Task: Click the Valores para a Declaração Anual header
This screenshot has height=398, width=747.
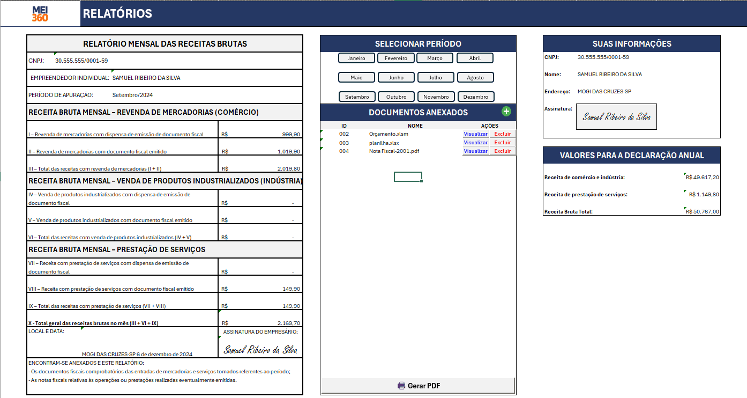Action: tap(632, 155)
